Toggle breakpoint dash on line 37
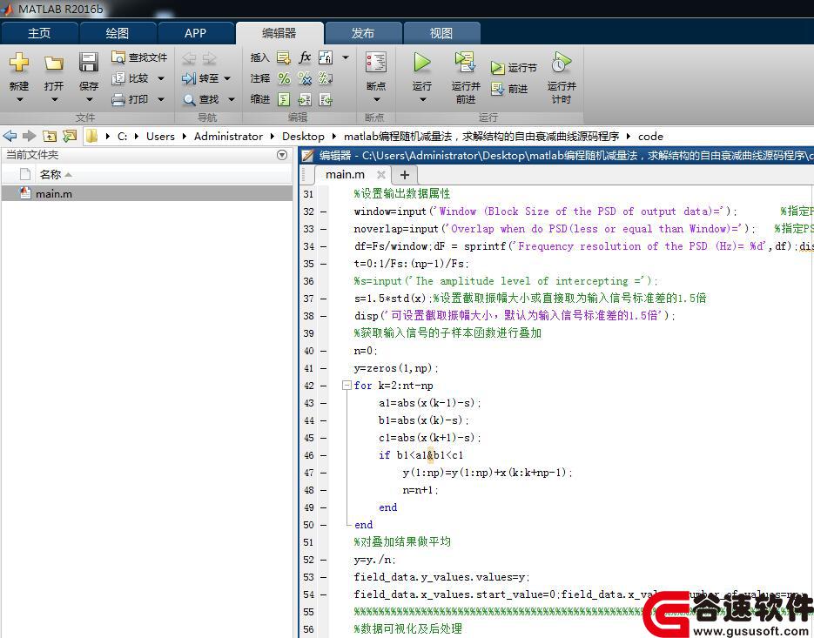814x638 pixels. pos(323,299)
